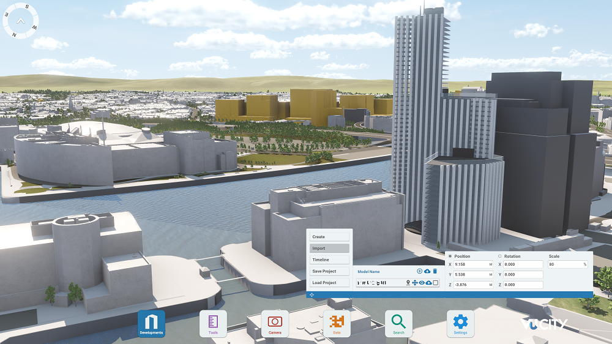Click the cloud upload icon beside Model Name
This screenshot has height=344, width=612.
427,271
